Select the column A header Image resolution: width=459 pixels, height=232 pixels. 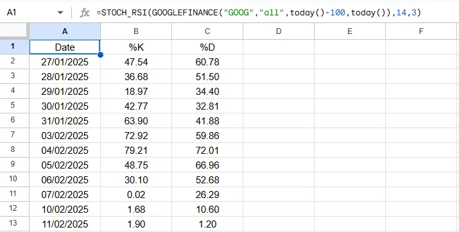click(x=65, y=31)
